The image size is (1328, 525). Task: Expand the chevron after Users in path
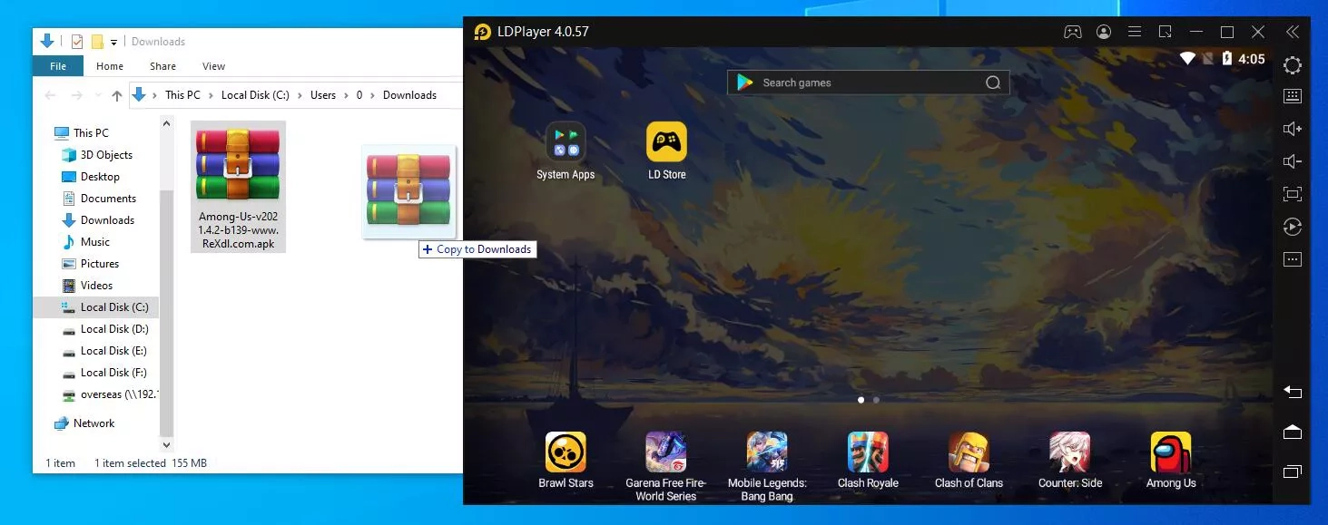click(x=346, y=95)
